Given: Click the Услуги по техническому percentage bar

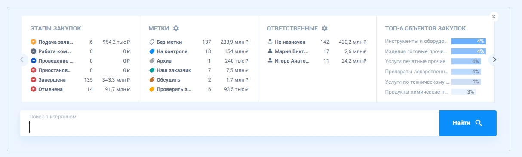Looking at the screenshot, I should 466,82.
